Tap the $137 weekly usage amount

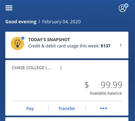click(105, 46)
